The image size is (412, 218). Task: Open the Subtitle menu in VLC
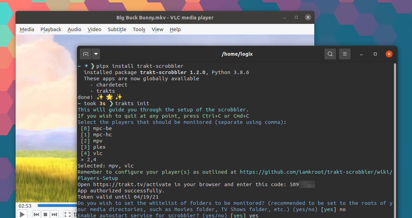click(x=117, y=29)
